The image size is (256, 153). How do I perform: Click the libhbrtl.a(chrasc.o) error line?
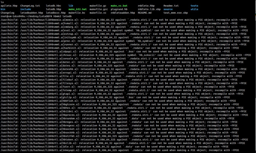(x=126, y=55)
